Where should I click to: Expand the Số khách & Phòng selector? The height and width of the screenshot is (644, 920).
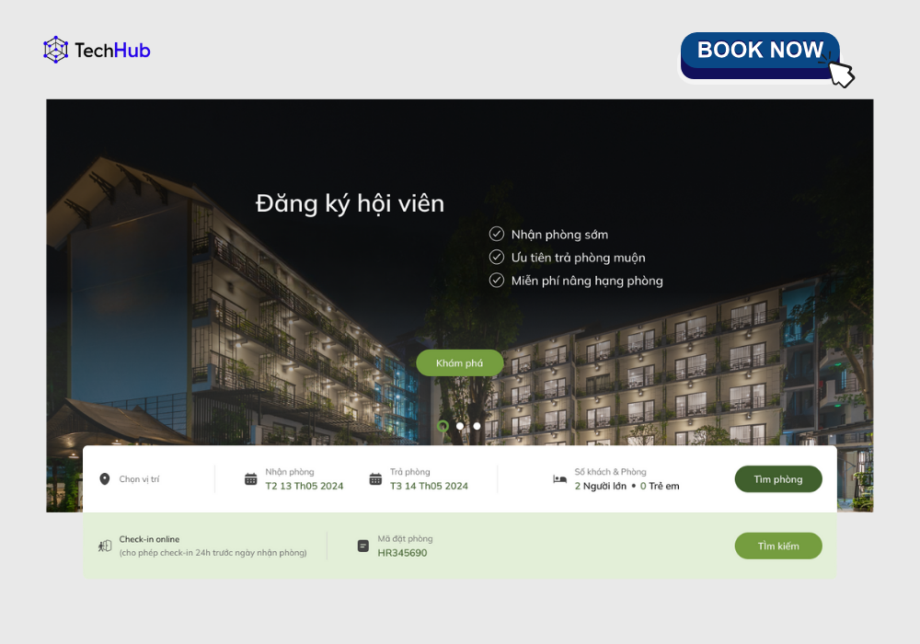coord(616,479)
